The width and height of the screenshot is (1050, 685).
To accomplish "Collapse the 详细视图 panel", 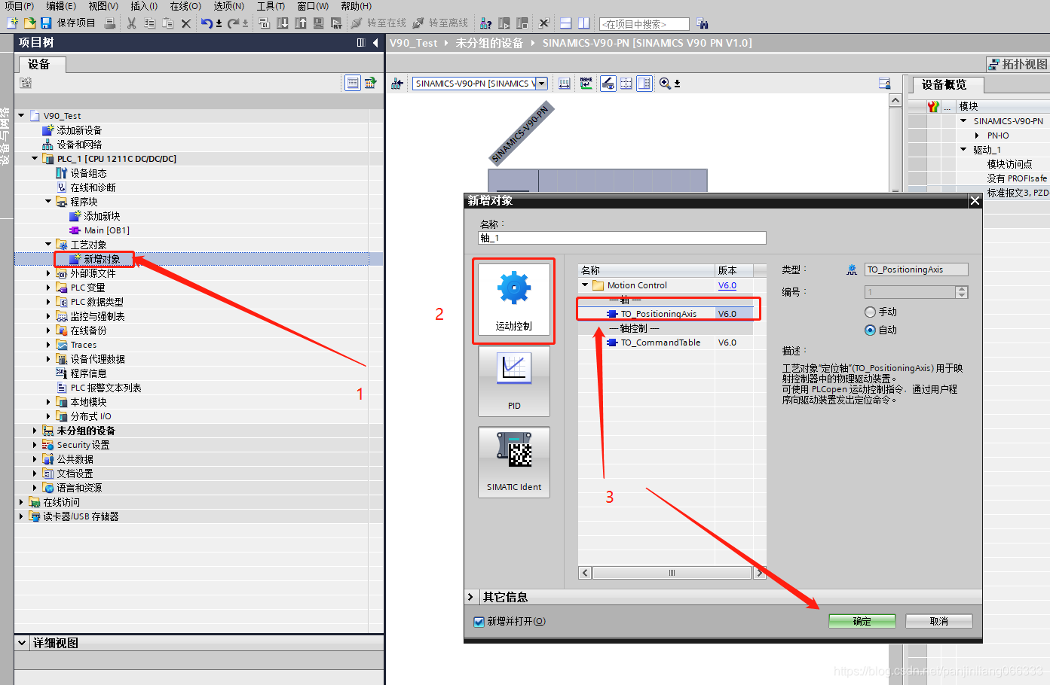I will (22, 643).
